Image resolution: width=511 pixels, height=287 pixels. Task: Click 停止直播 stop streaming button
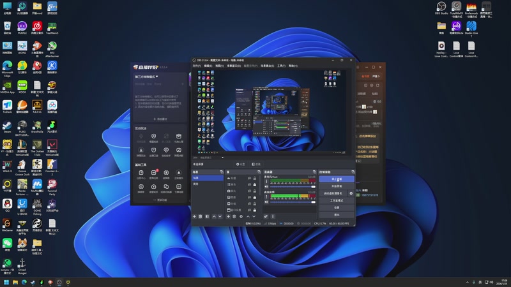coord(337,179)
